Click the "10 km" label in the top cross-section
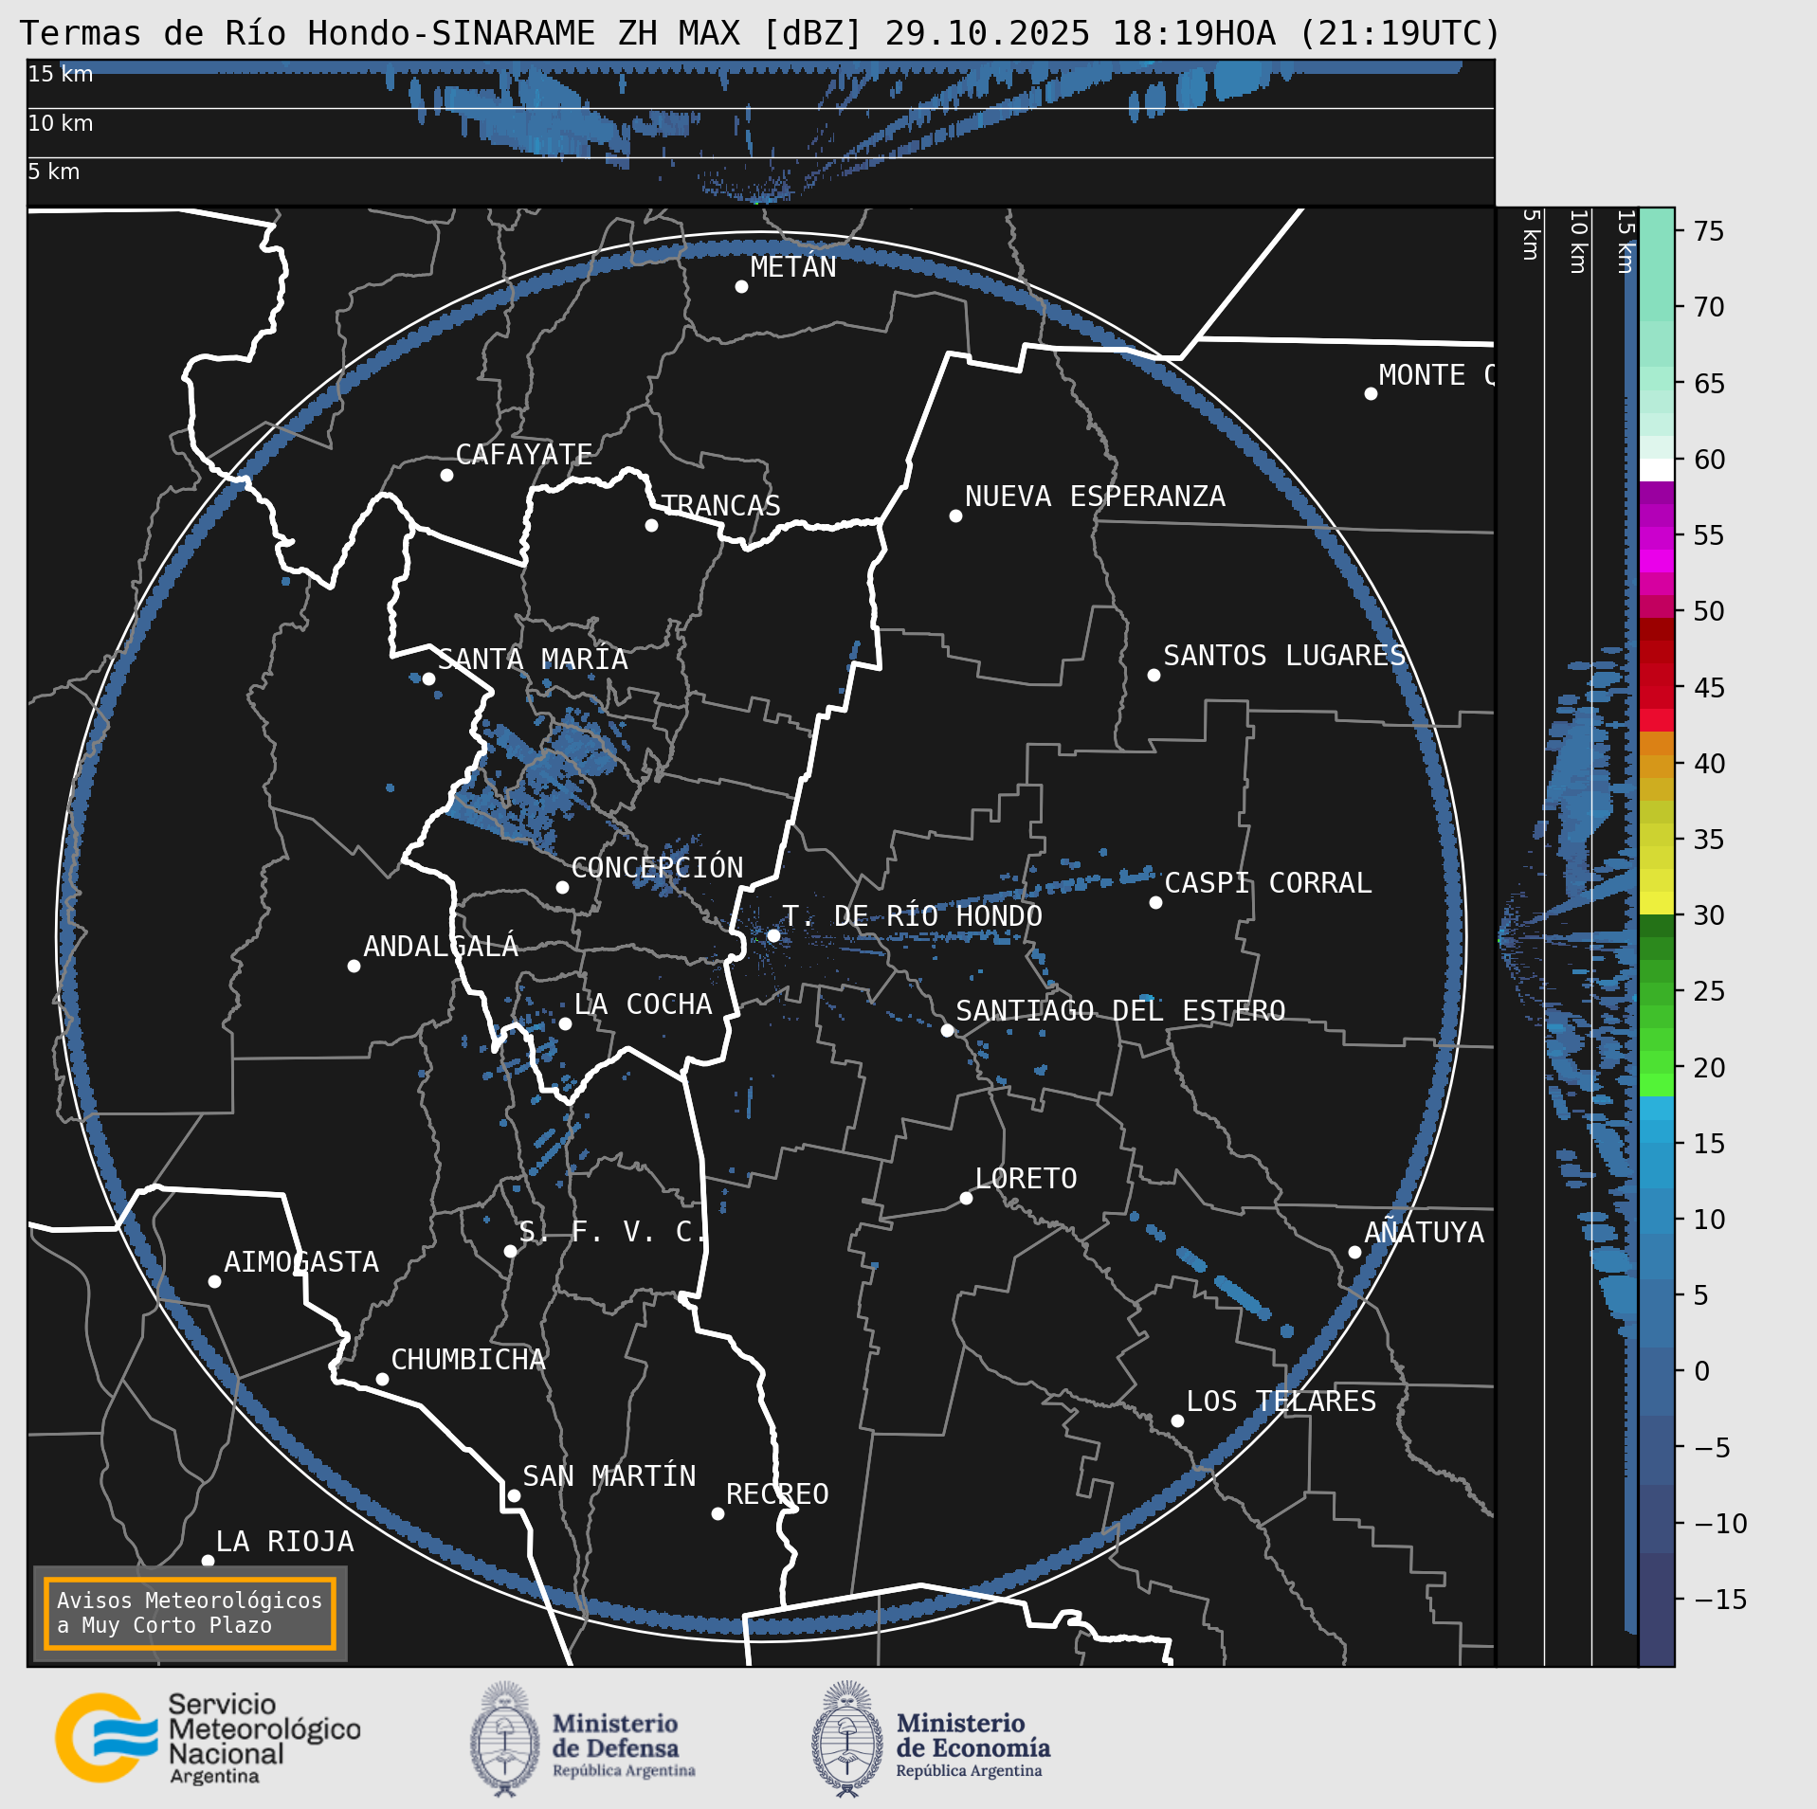 coord(61,123)
